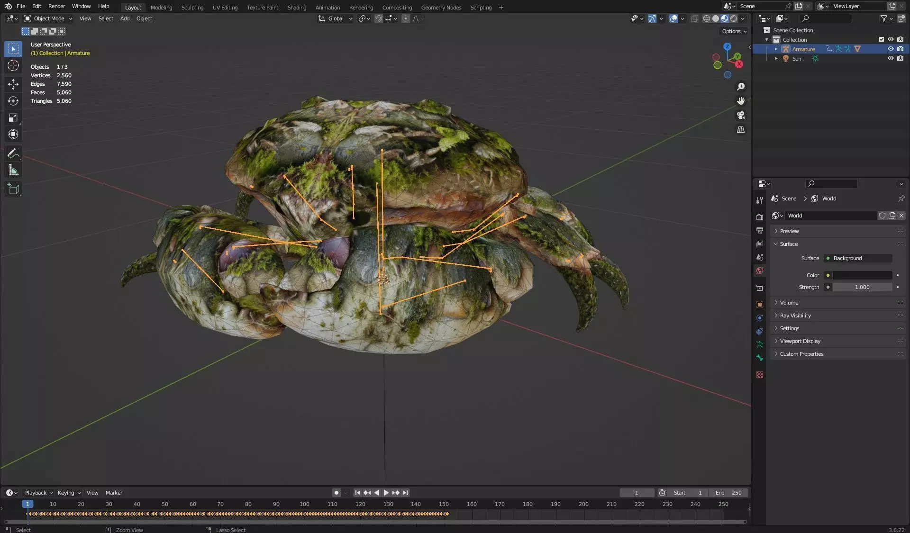Screen dimensions: 910x533
Task: Open the Object Data armature properties tab
Action: (760, 344)
